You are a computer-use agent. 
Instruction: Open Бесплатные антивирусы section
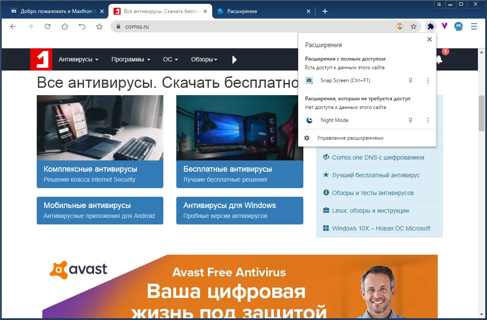[x=239, y=174]
